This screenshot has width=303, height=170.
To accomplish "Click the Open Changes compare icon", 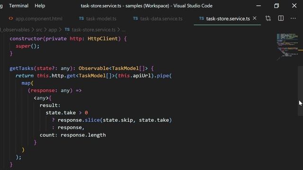I will pyautogui.click(x=268, y=18).
